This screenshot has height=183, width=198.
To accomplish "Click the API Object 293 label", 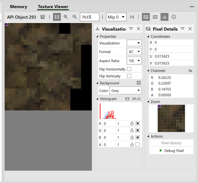I will pos(21,17).
